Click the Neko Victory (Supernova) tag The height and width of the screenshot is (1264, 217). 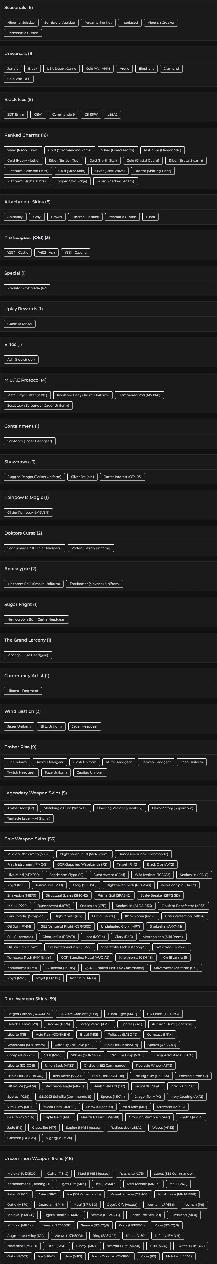173,808
